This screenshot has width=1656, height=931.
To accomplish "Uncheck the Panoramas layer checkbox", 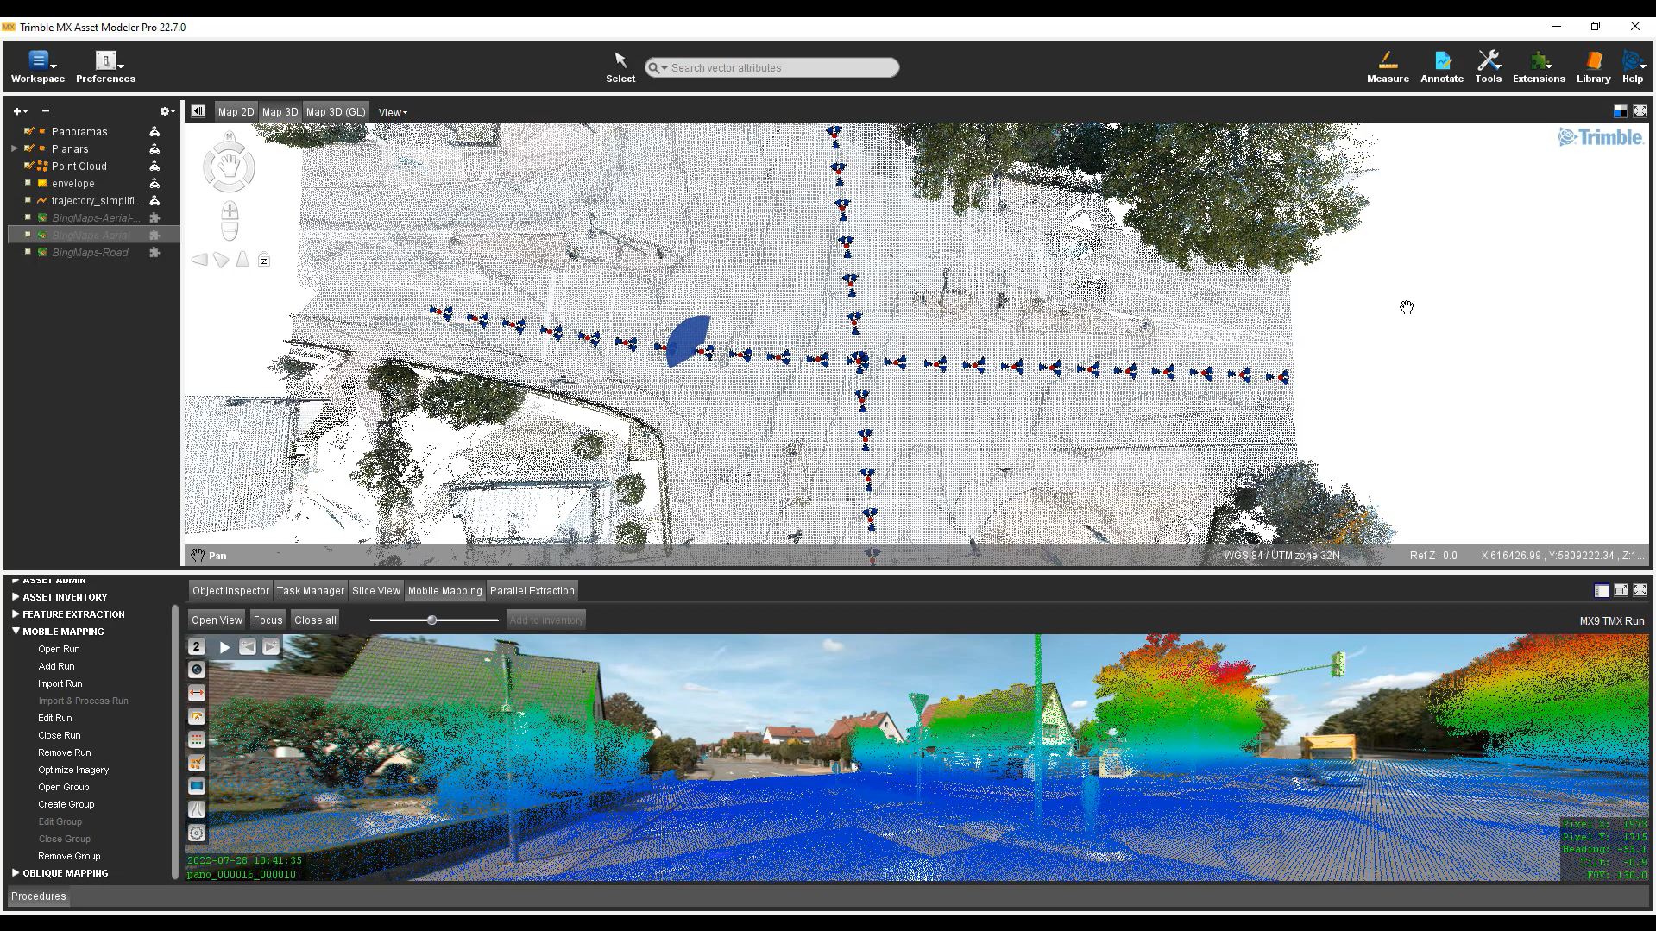I will point(28,132).
